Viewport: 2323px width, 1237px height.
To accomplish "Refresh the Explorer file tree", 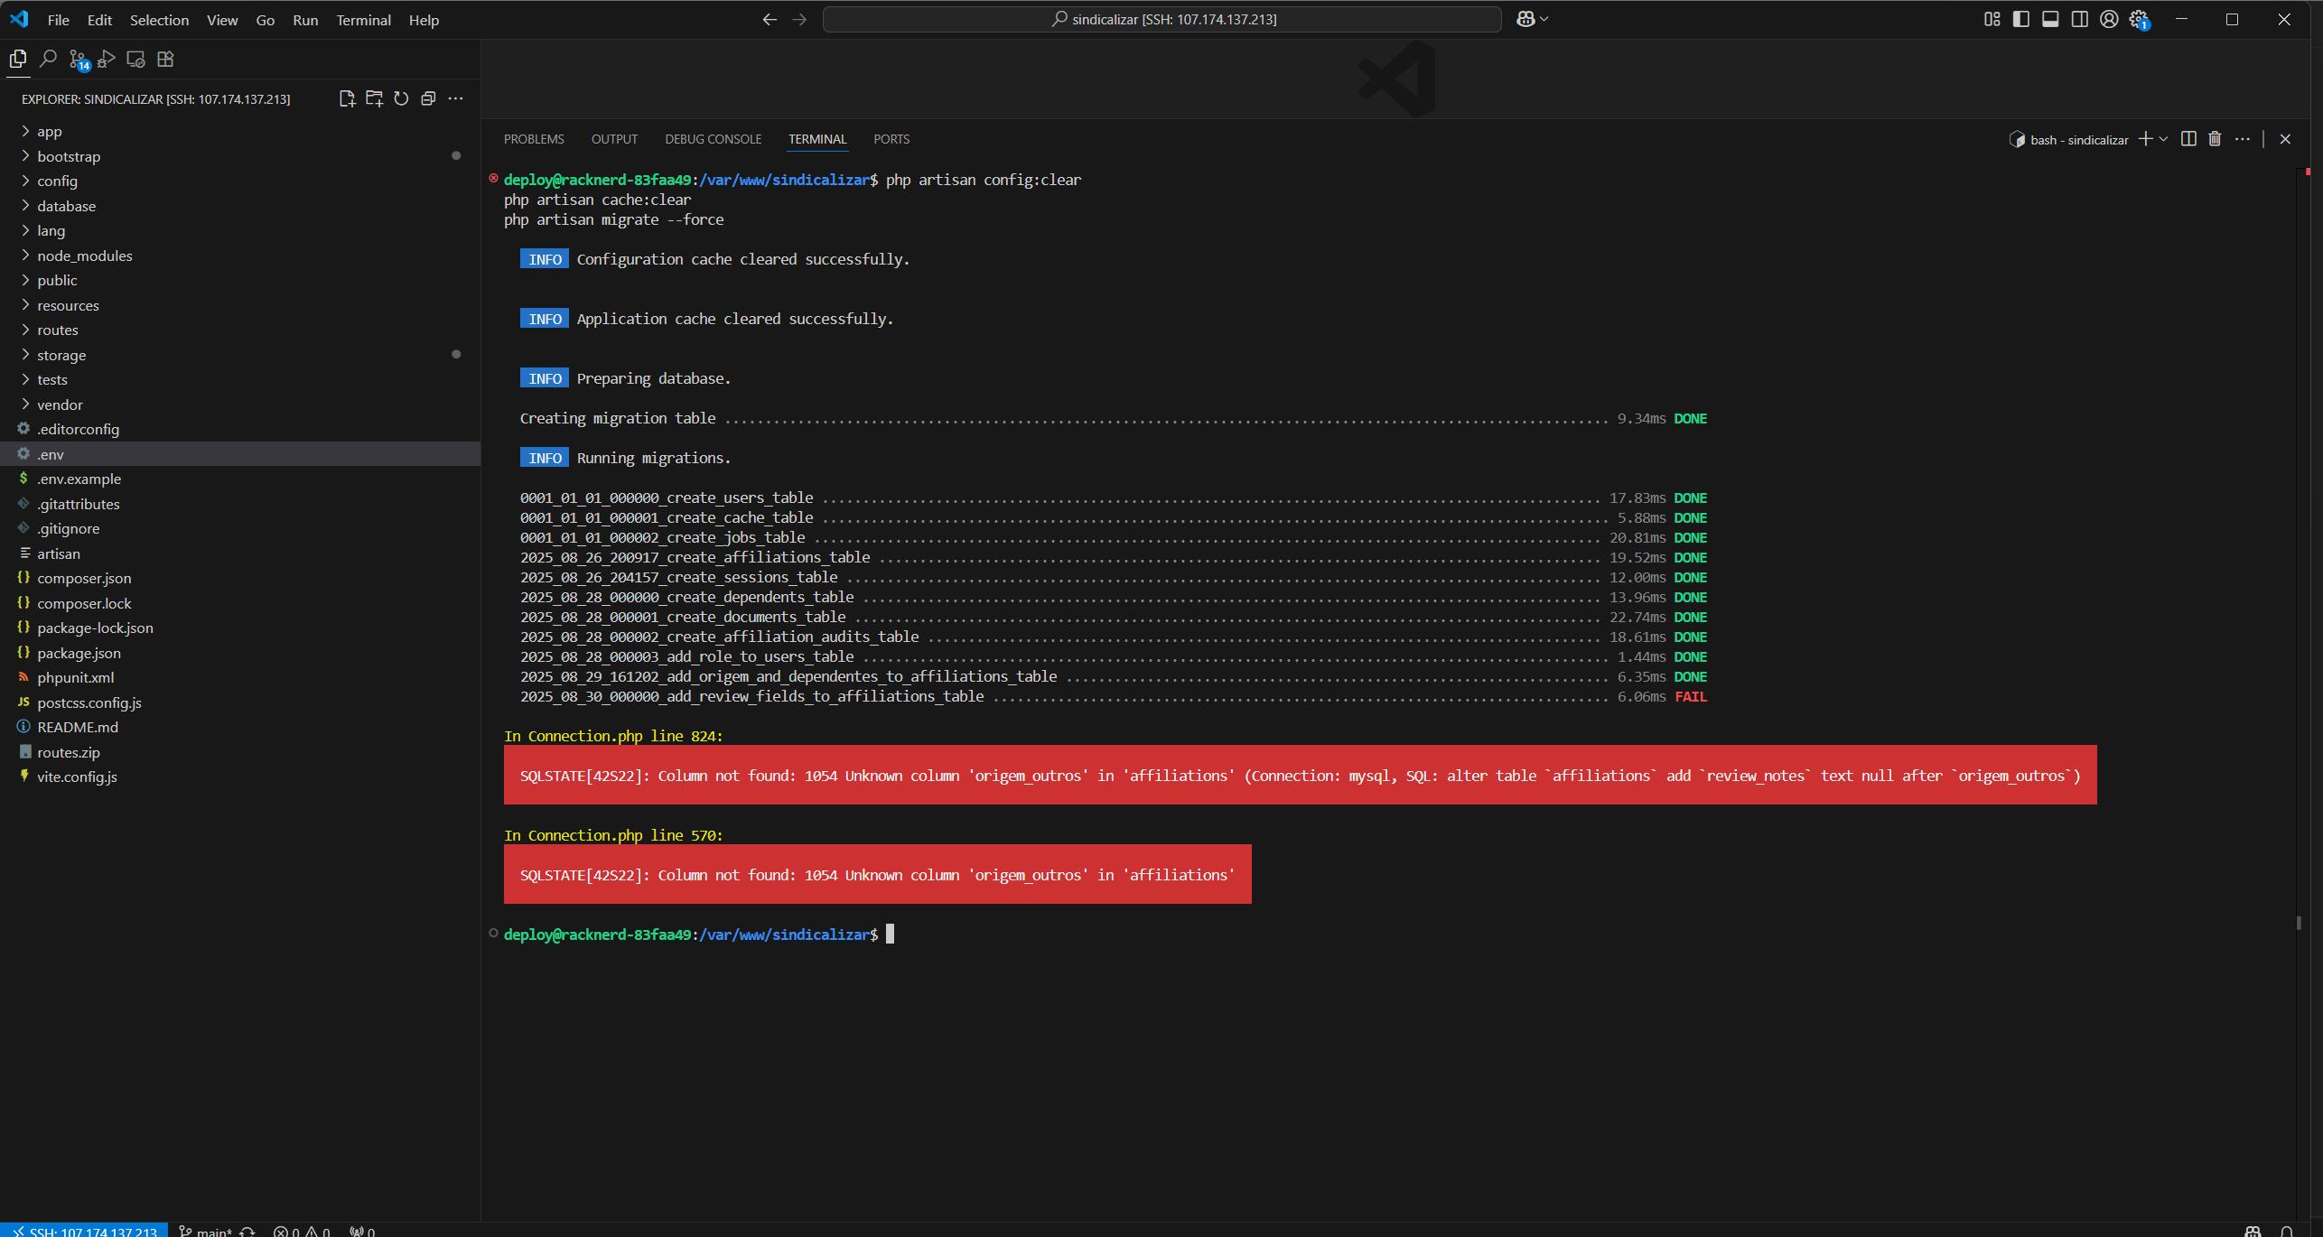I will [401, 98].
